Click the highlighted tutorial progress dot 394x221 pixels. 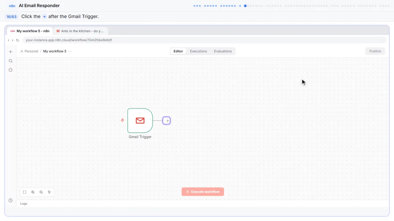point(245,6)
